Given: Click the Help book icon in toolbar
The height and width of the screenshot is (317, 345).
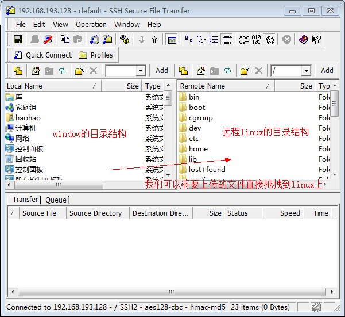Looking at the screenshot, I should point(304,40).
